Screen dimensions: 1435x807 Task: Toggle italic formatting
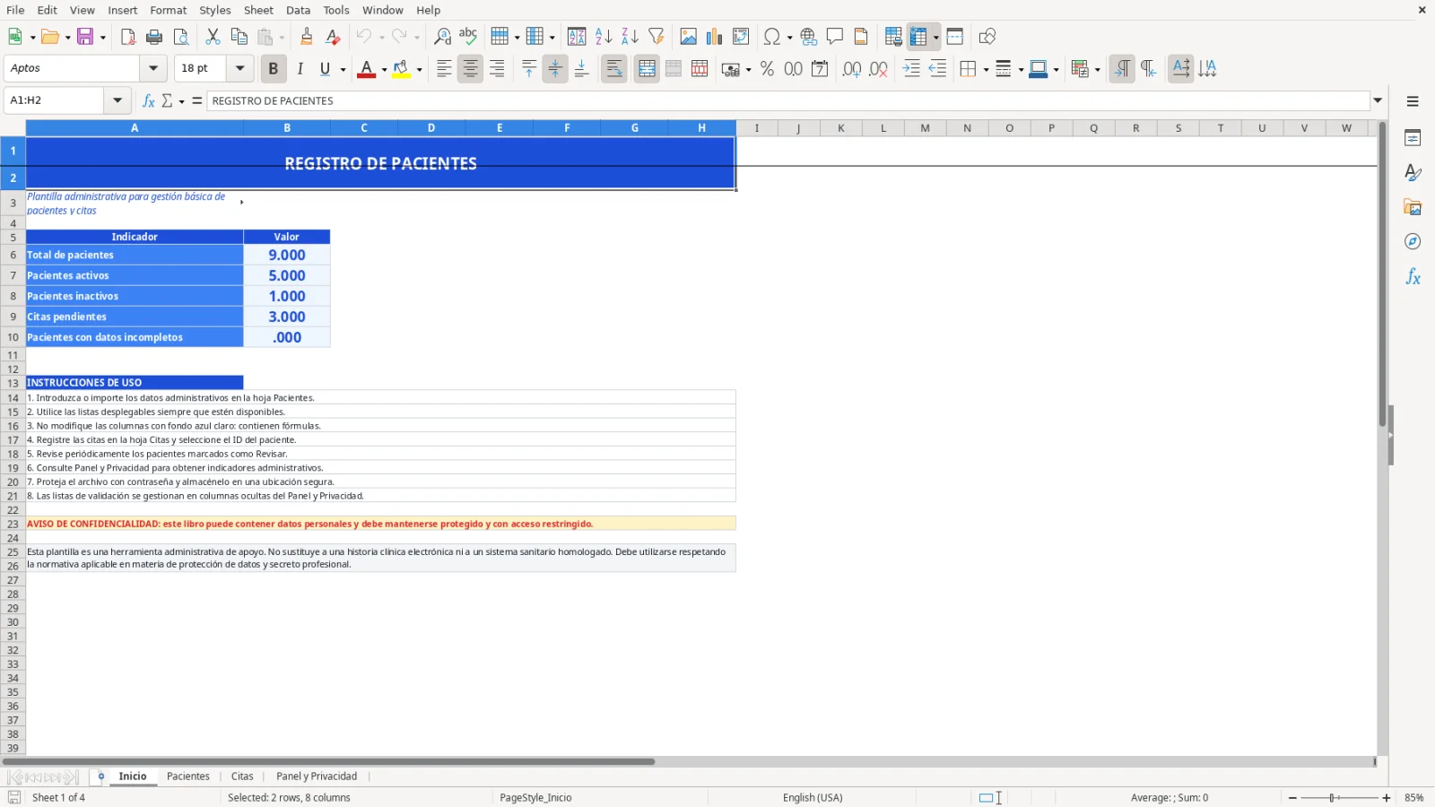coord(300,69)
